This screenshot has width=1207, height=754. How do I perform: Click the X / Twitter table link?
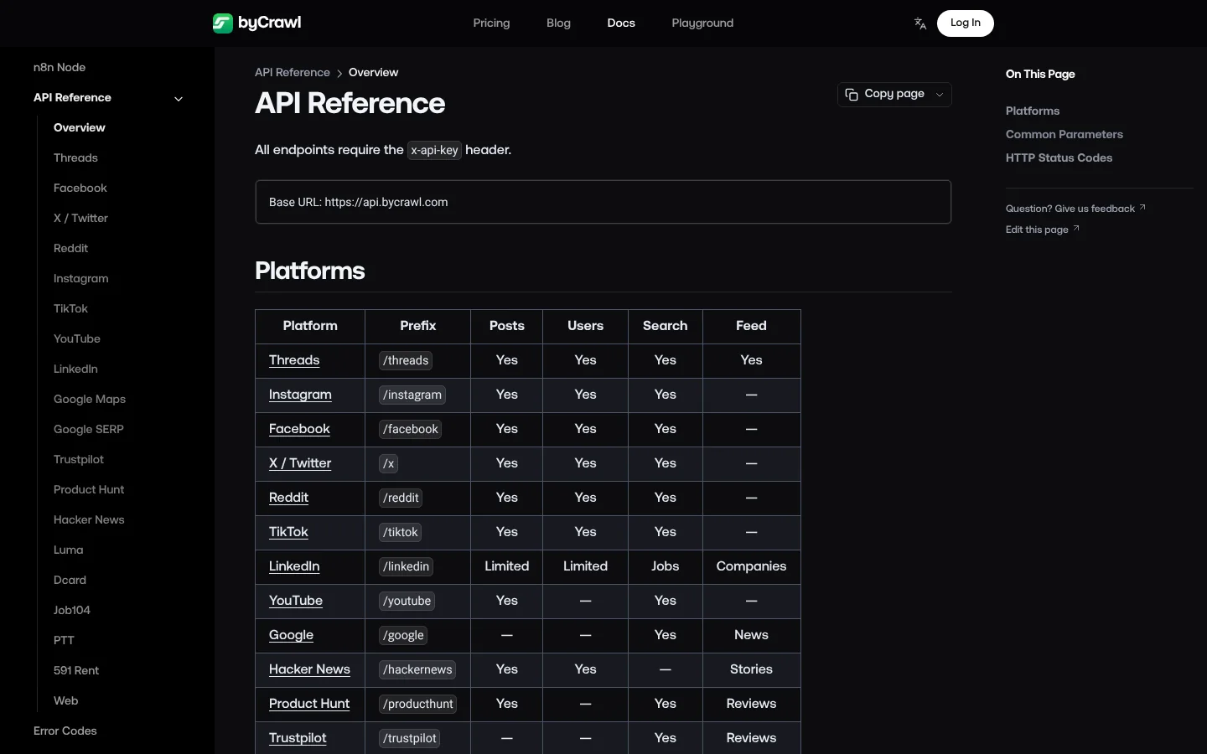[300, 463]
